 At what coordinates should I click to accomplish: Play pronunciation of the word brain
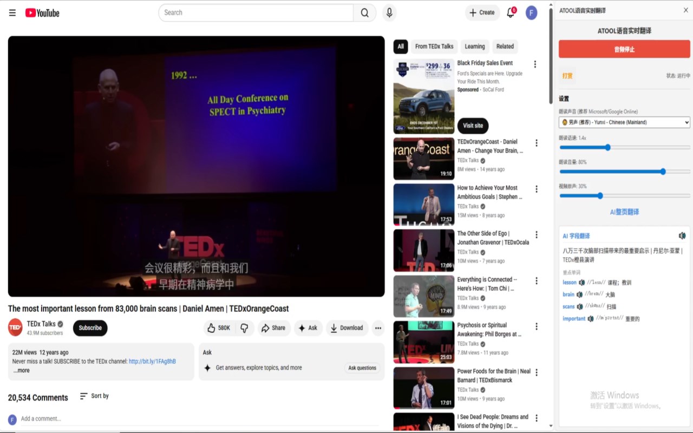tap(579, 294)
